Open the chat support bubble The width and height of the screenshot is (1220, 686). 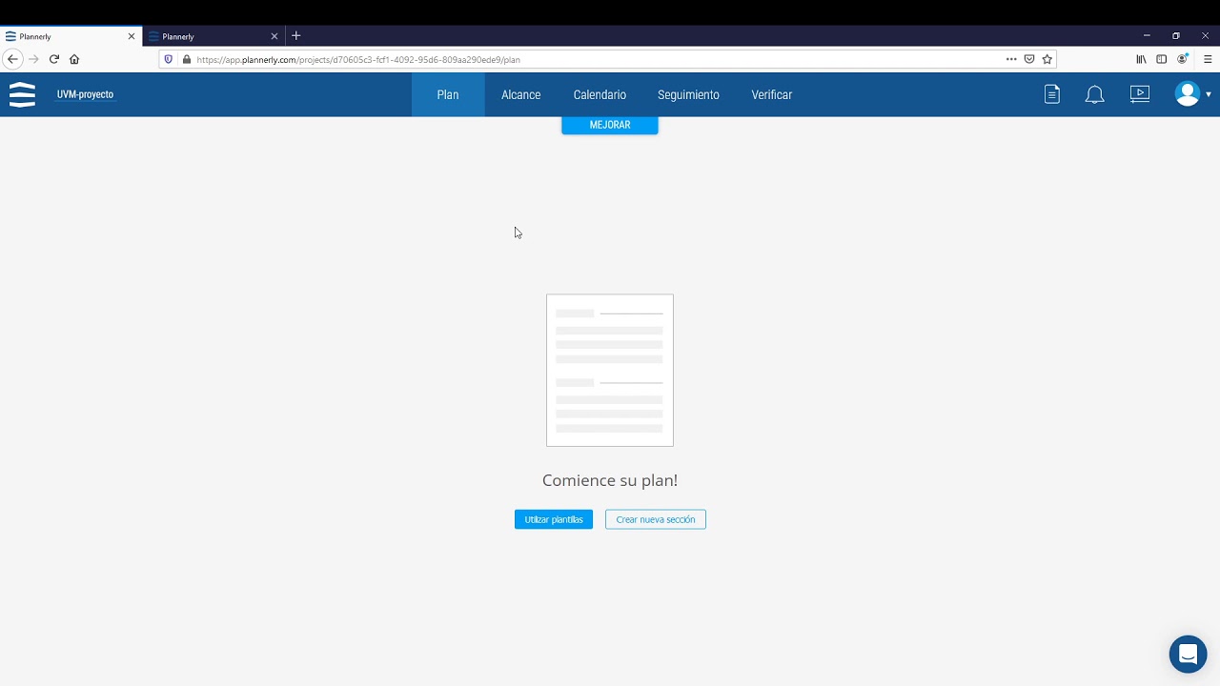(x=1188, y=655)
